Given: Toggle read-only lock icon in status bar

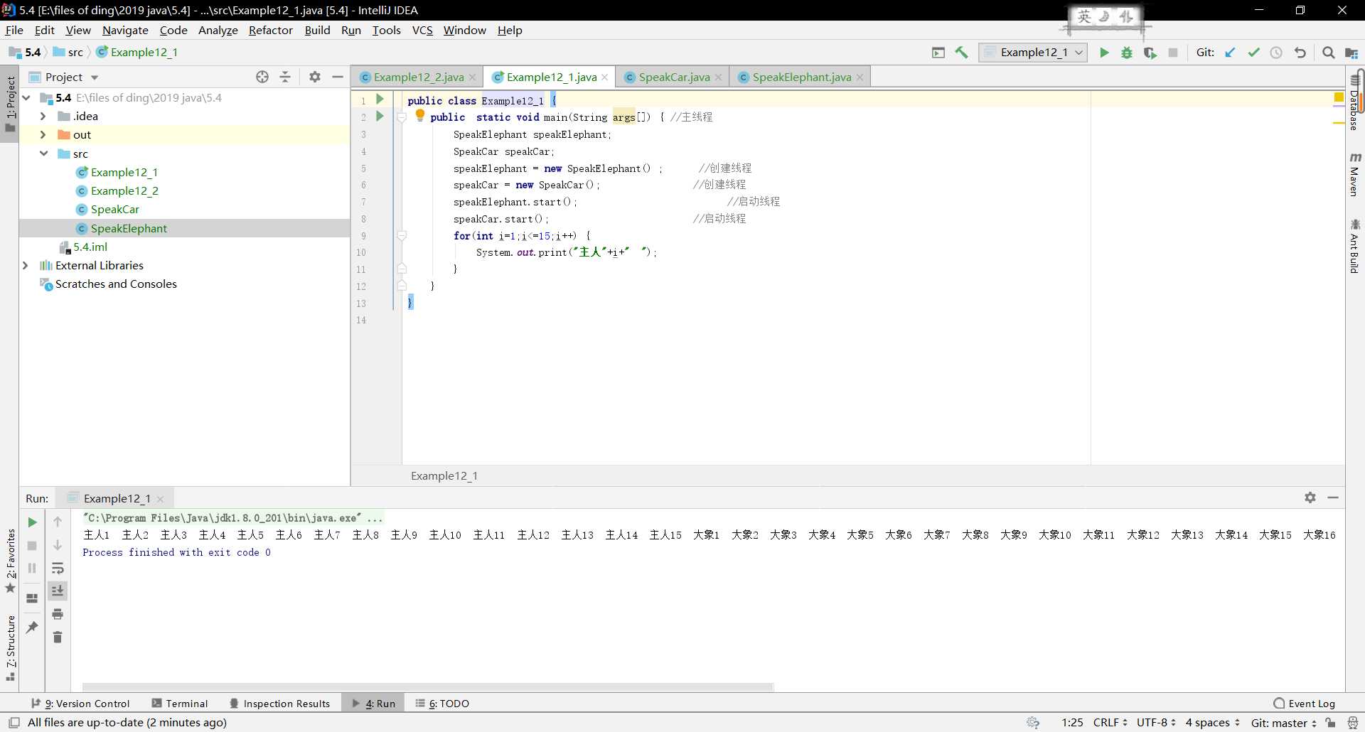Looking at the screenshot, I should coord(1330,722).
